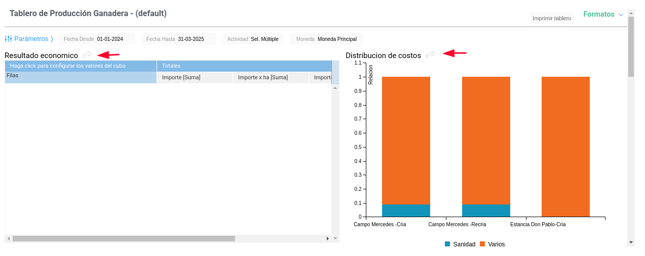The height and width of the screenshot is (256, 645).
Task: Click page scrollbar down arrow
Action: [631, 242]
